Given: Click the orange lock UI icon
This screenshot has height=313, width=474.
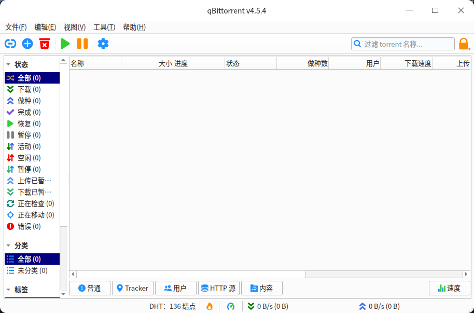Looking at the screenshot, I should (464, 44).
